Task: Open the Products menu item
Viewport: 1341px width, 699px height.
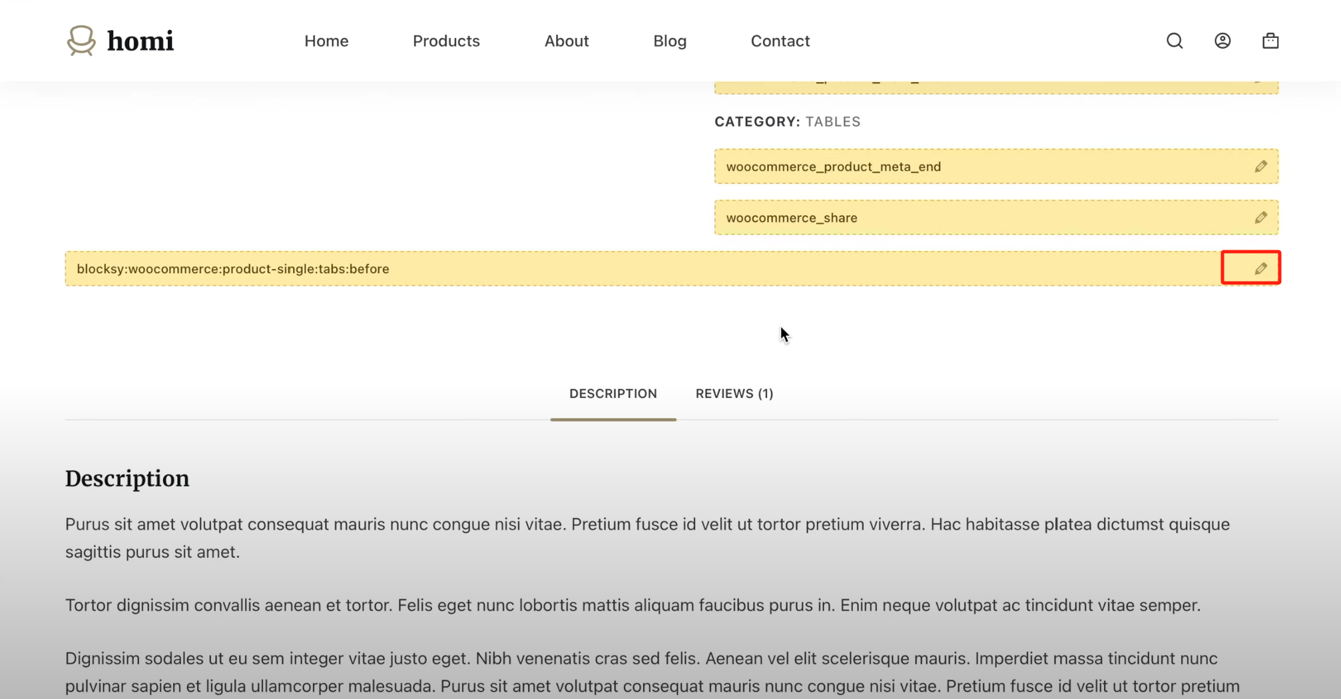Action: (x=446, y=41)
